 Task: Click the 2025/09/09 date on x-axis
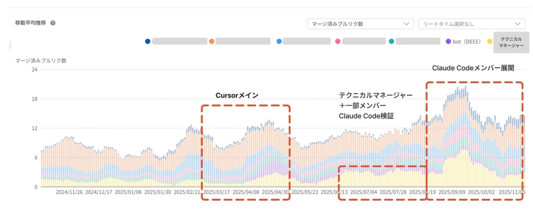coord(451,192)
